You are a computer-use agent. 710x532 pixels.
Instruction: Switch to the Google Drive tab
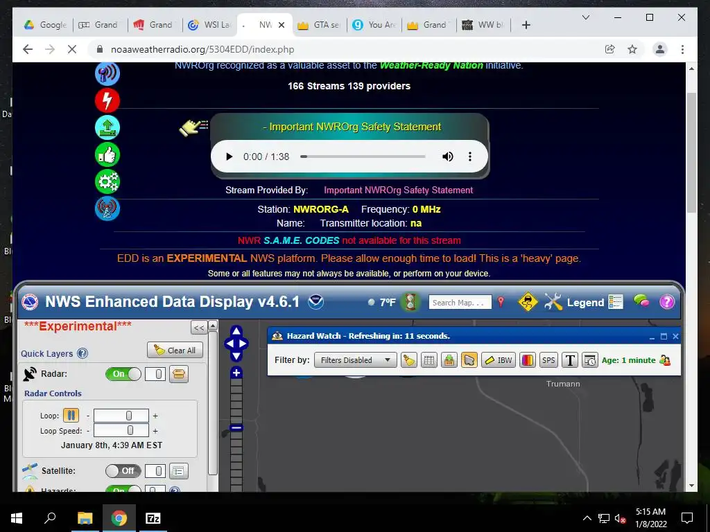46,25
